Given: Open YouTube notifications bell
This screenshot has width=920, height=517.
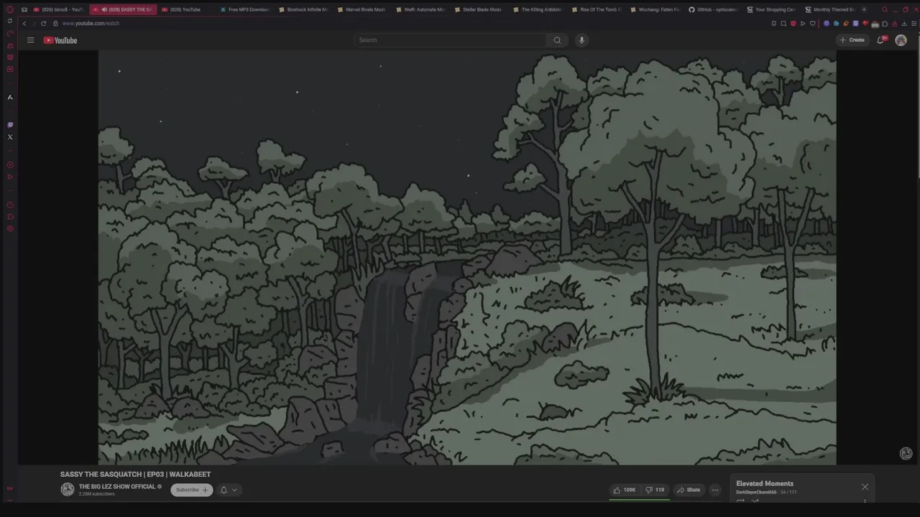Looking at the screenshot, I should pyautogui.click(x=880, y=40).
